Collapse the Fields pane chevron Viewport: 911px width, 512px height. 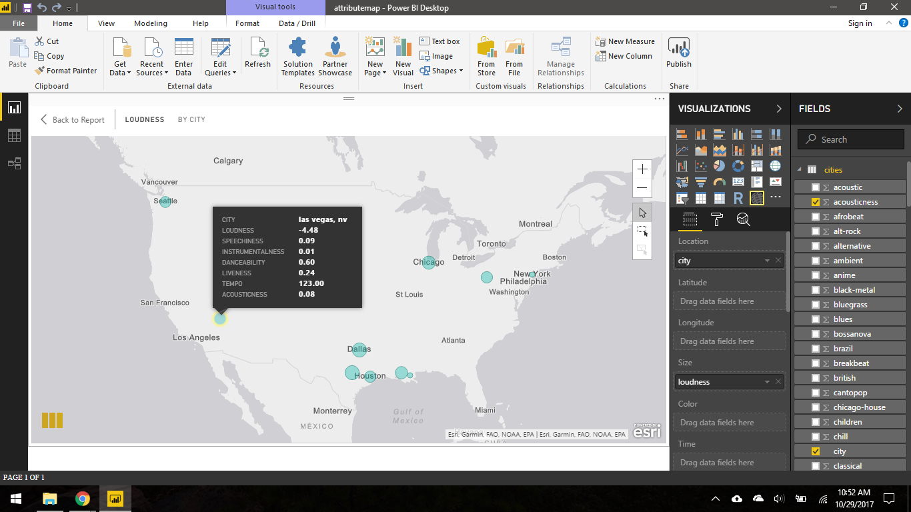[899, 109]
